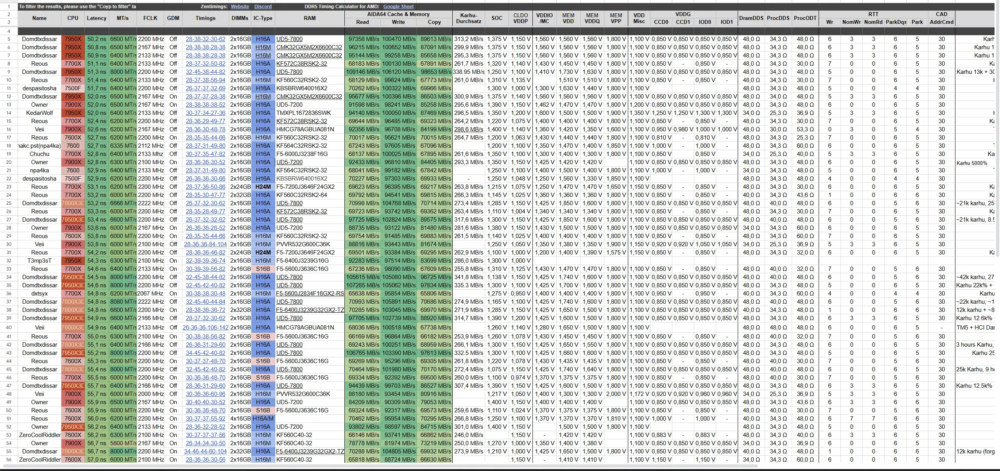Select the DIMMs column header
The image size is (1000, 471).
click(x=240, y=18)
